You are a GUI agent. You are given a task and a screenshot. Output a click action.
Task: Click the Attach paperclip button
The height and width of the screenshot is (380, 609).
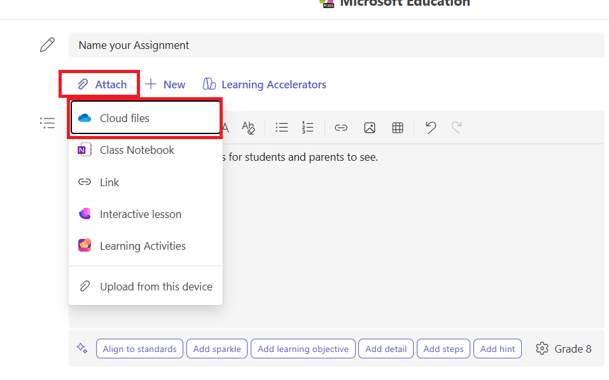[102, 85]
